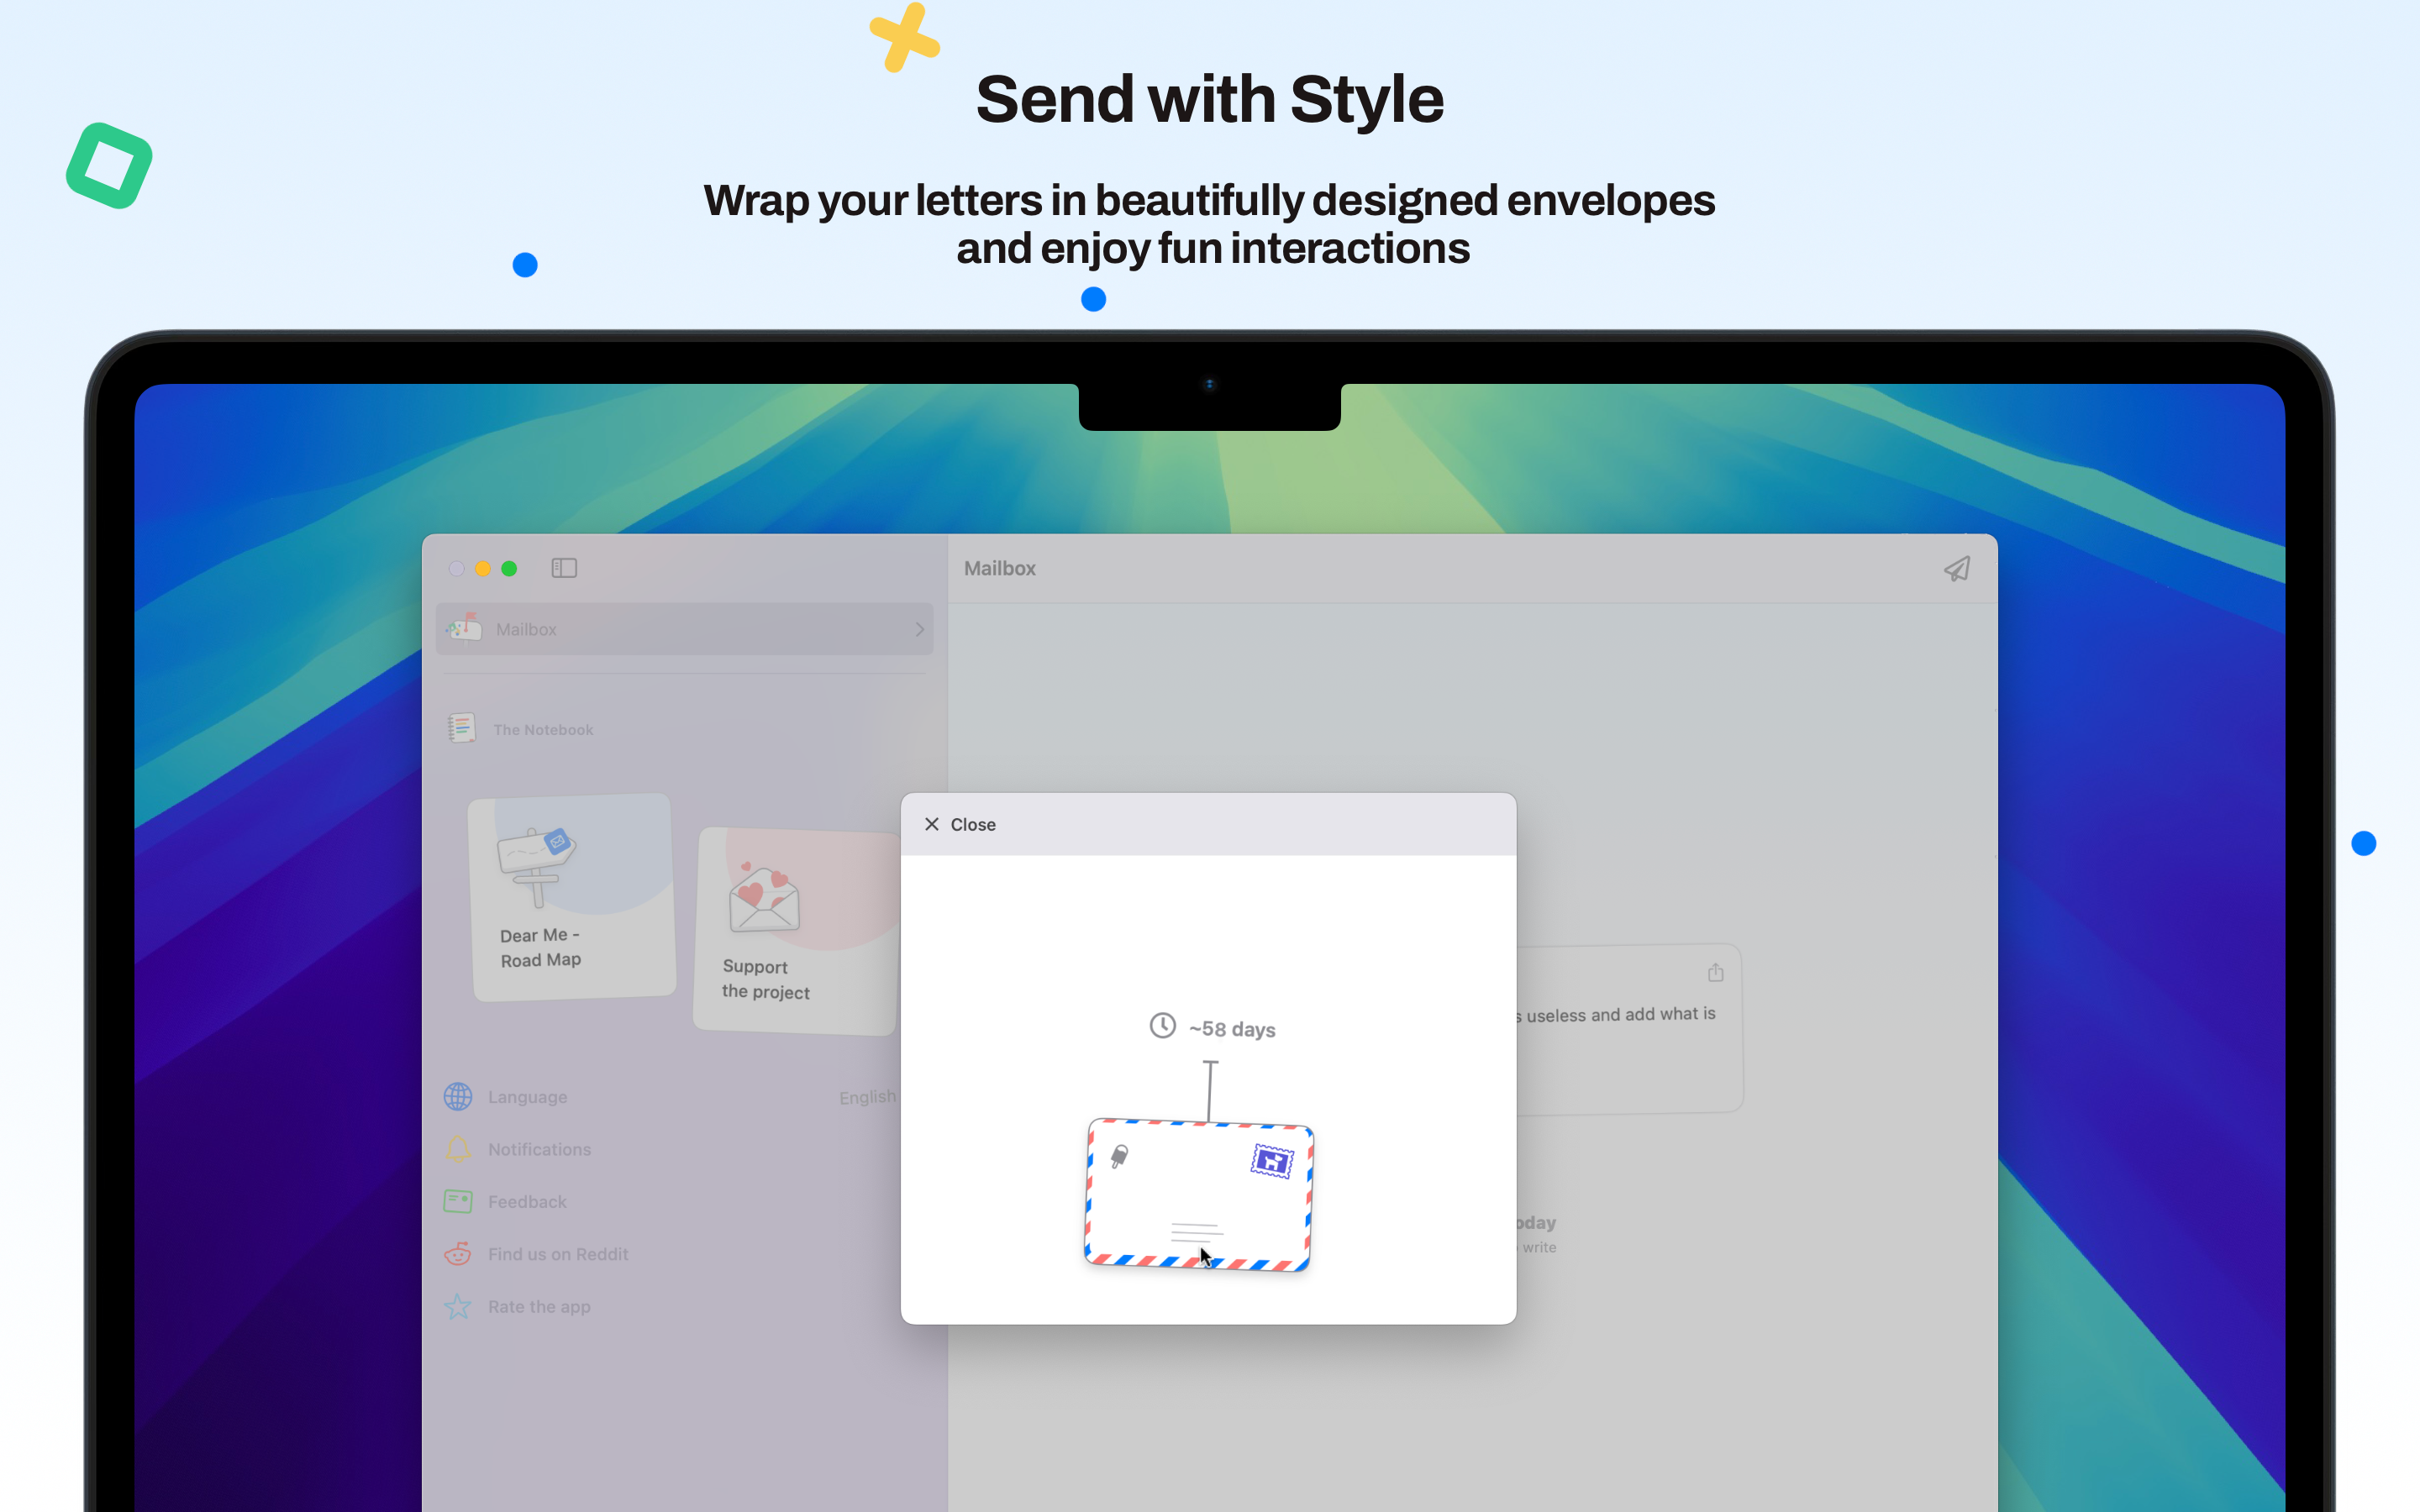The width and height of the screenshot is (2420, 1512).
Task: Click the share icon on the letter card
Action: point(1716,972)
